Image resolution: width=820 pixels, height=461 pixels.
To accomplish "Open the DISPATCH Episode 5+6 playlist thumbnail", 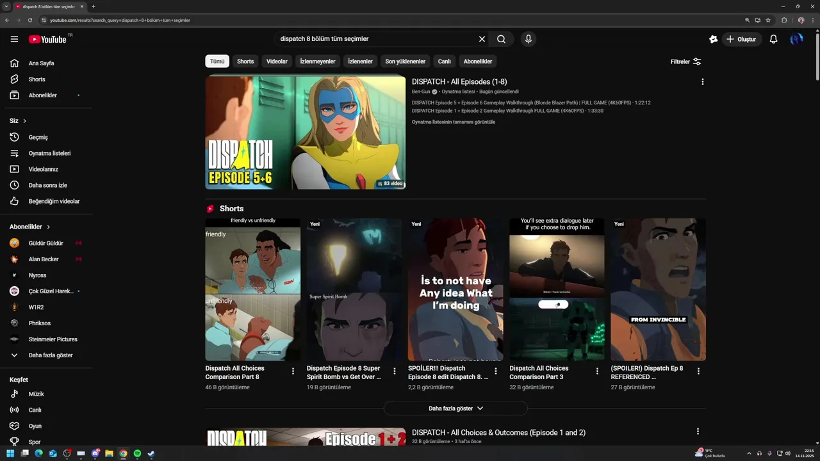I will click(x=305, y=133).
